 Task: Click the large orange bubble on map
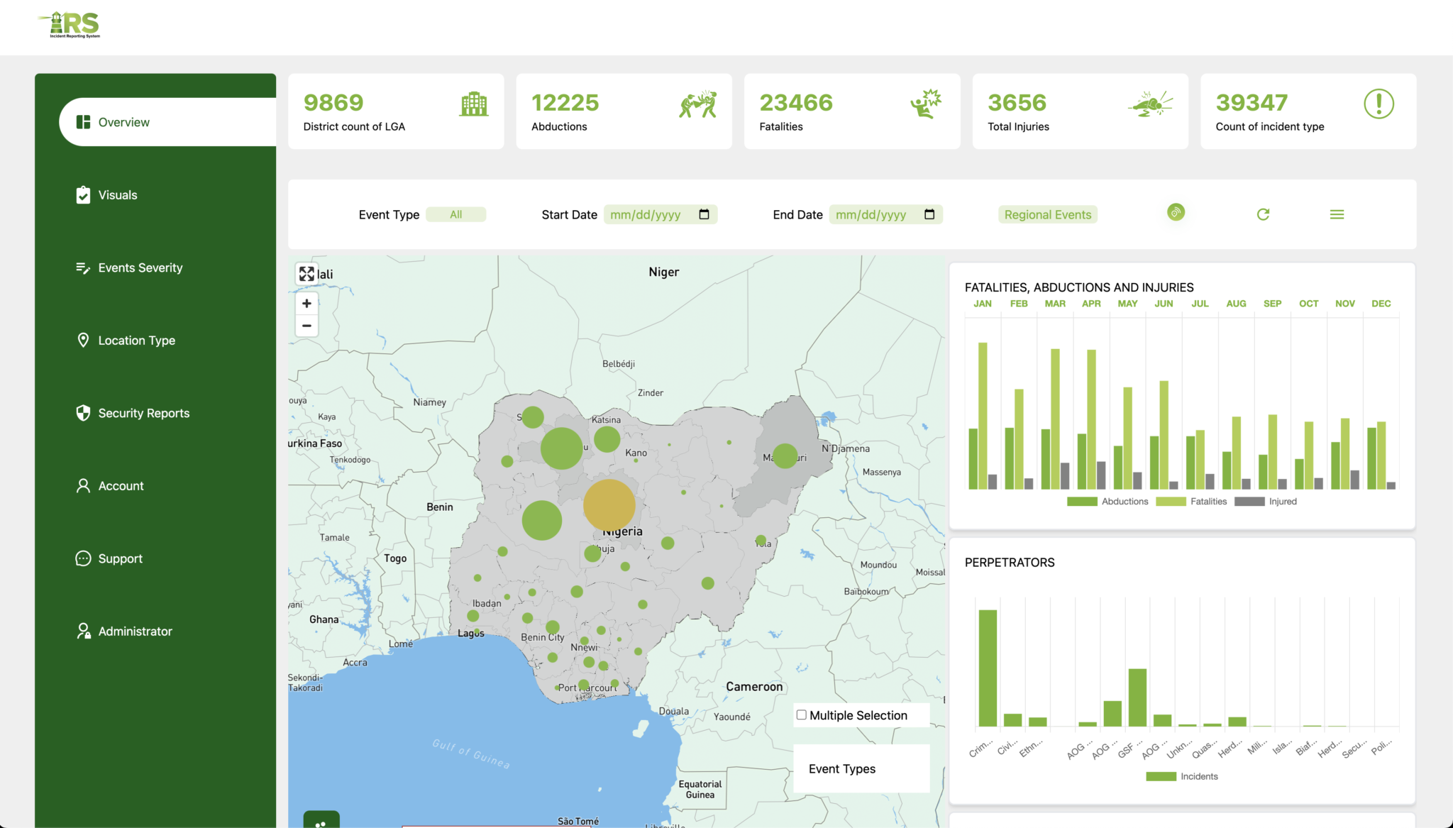[609, 504]
